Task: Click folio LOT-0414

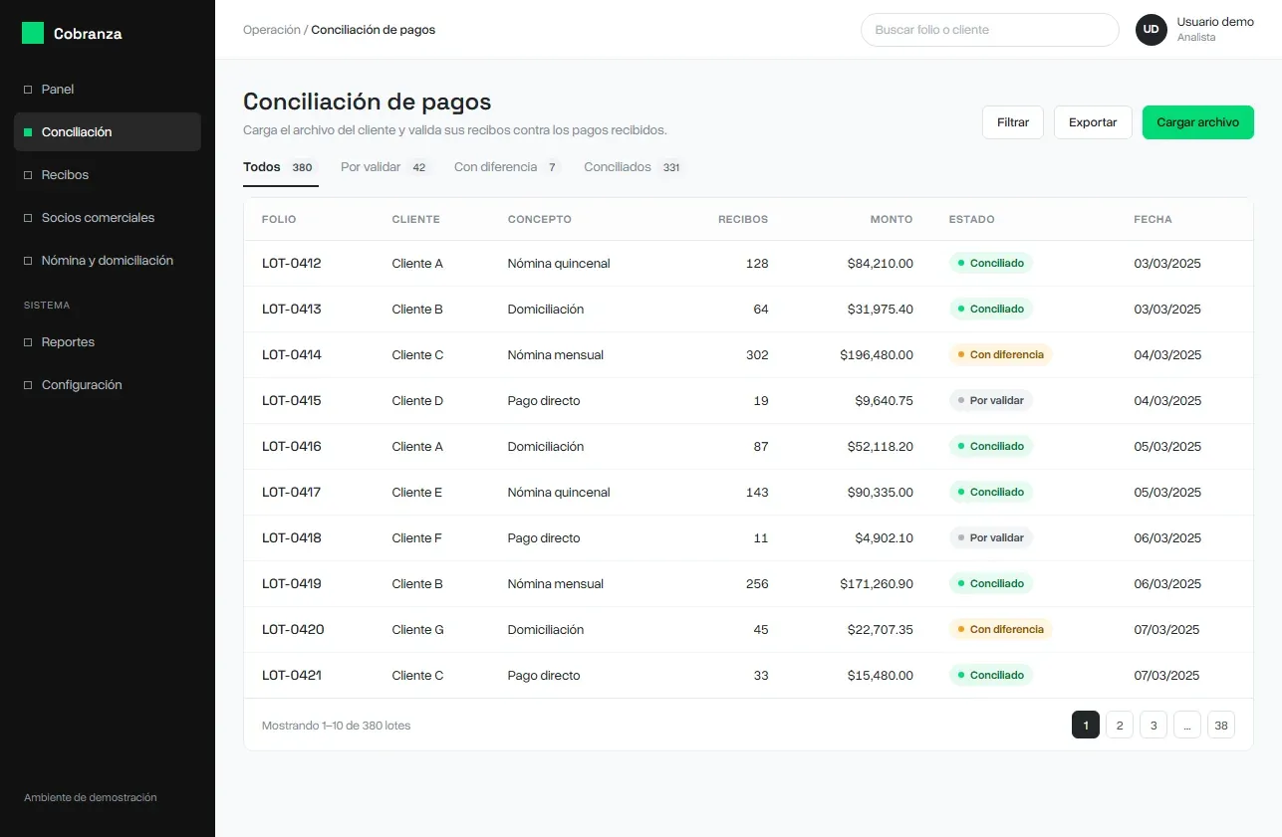Action: 292,355
